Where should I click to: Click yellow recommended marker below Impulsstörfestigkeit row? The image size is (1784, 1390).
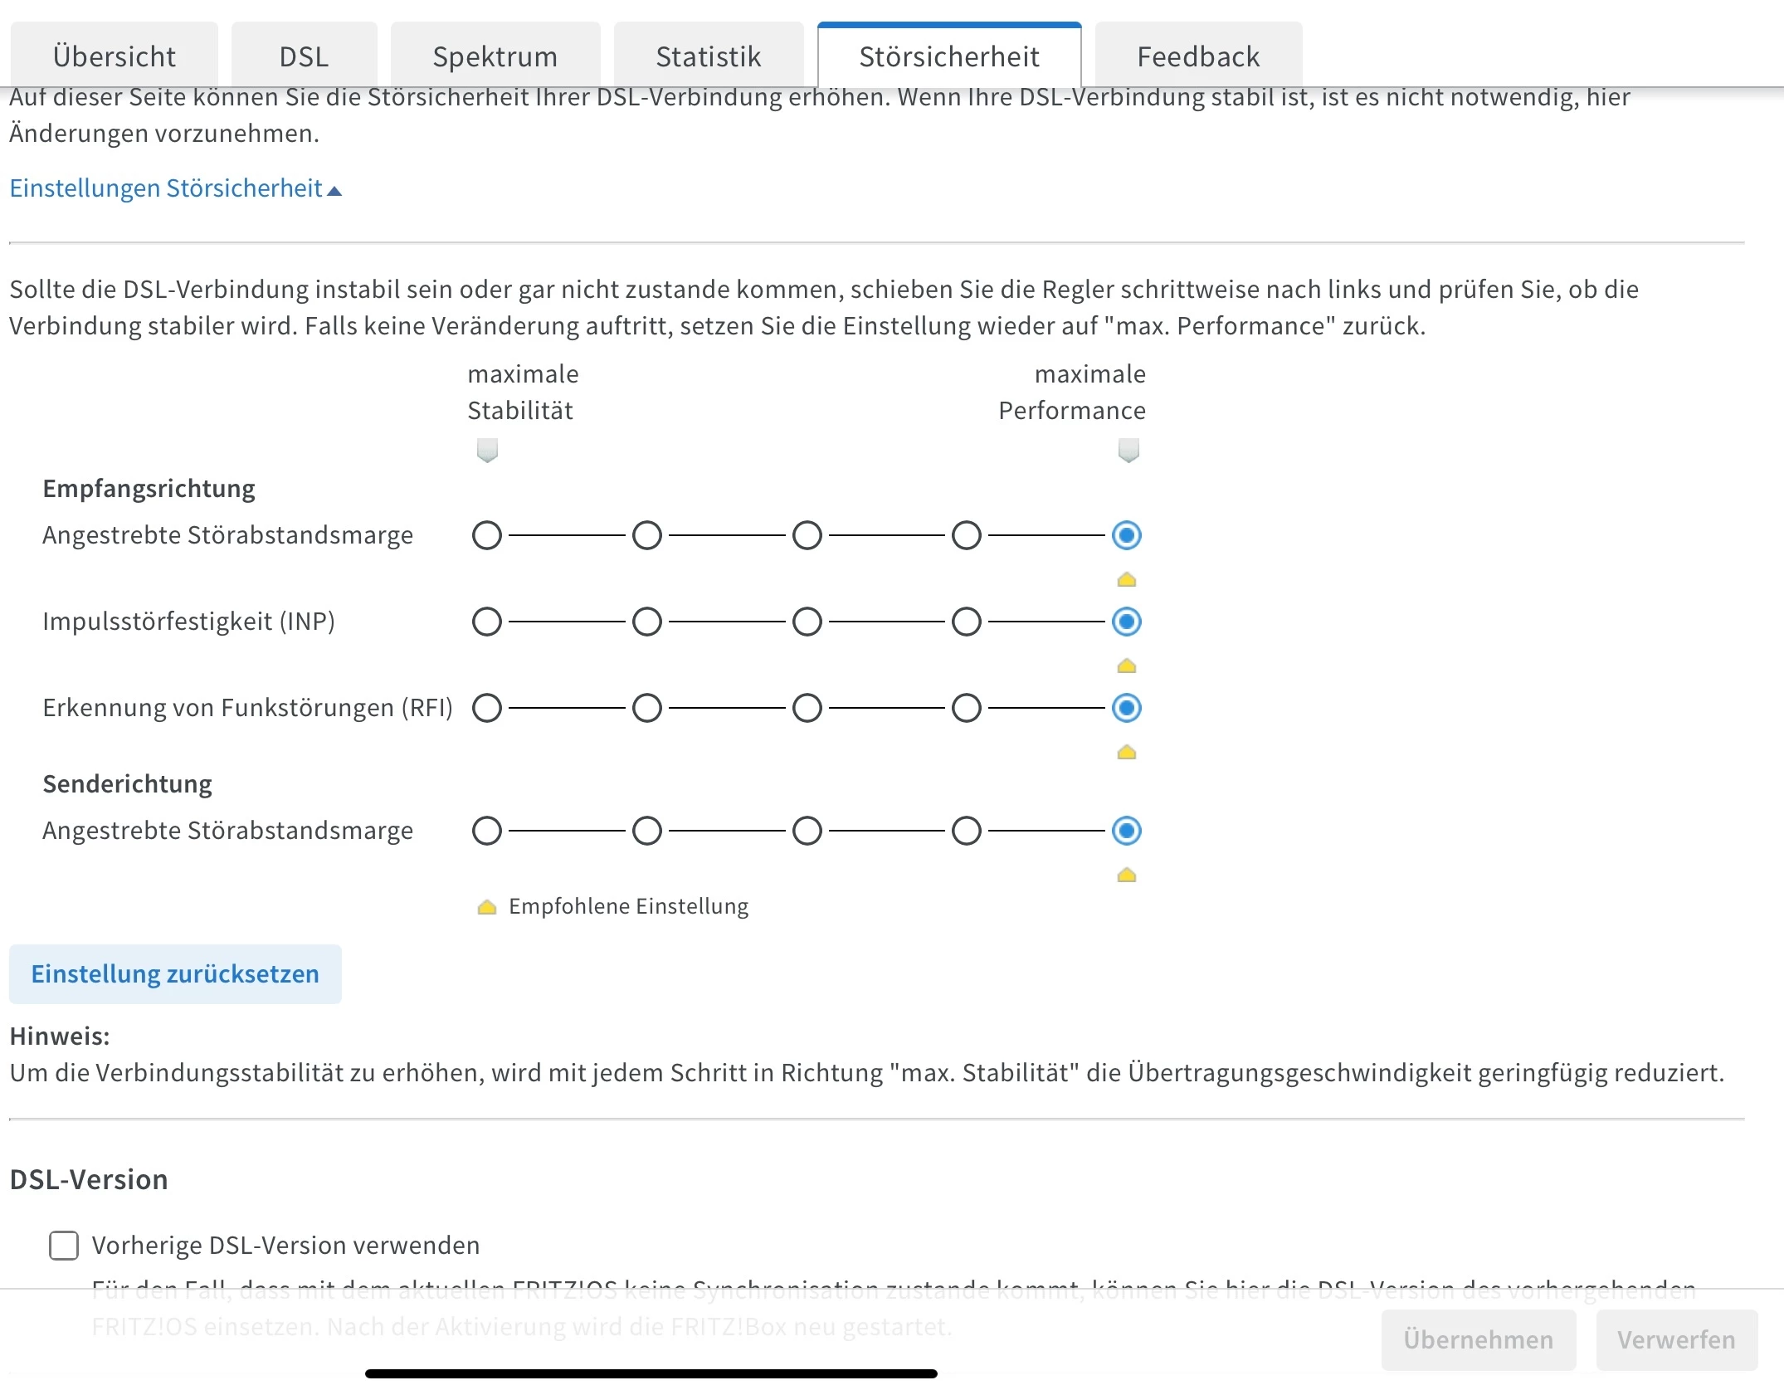pos(1126,666)
